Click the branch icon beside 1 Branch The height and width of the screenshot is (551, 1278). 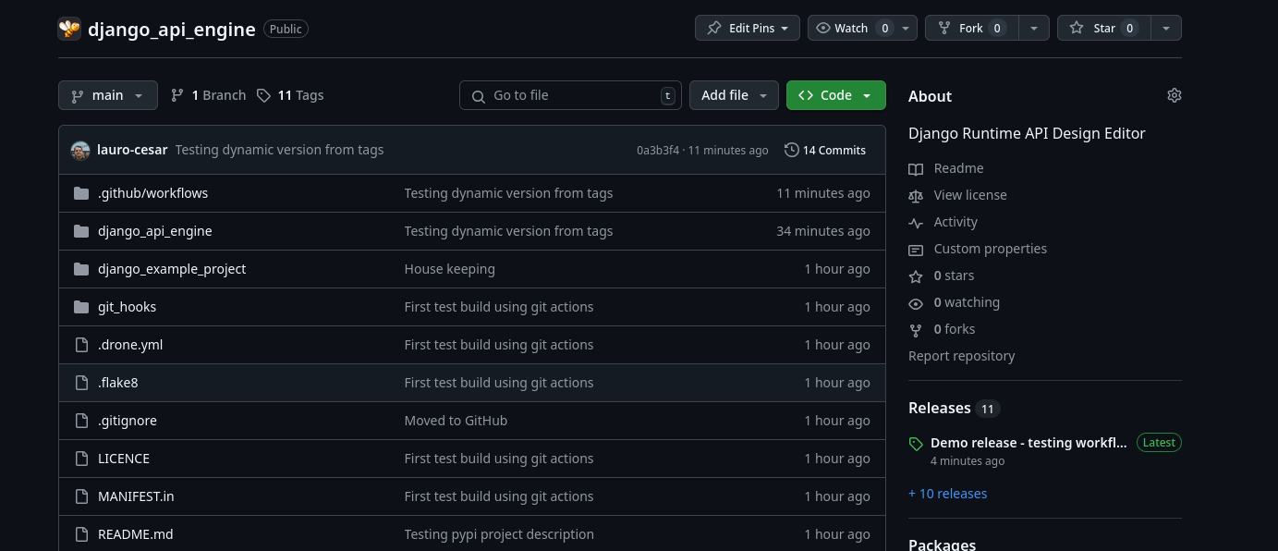pos(177,95)
